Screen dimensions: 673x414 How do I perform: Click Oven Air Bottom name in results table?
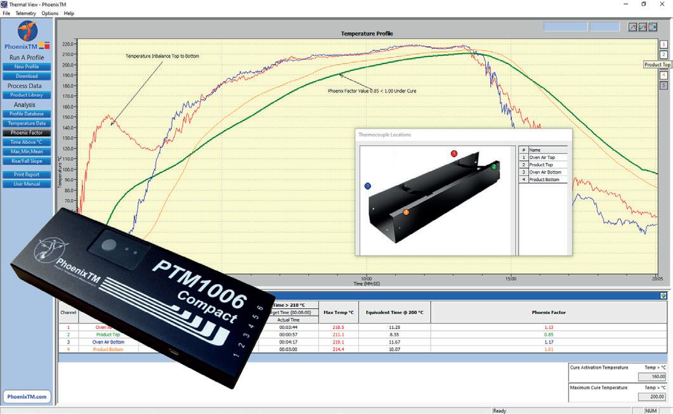click(x=108, y=342)
